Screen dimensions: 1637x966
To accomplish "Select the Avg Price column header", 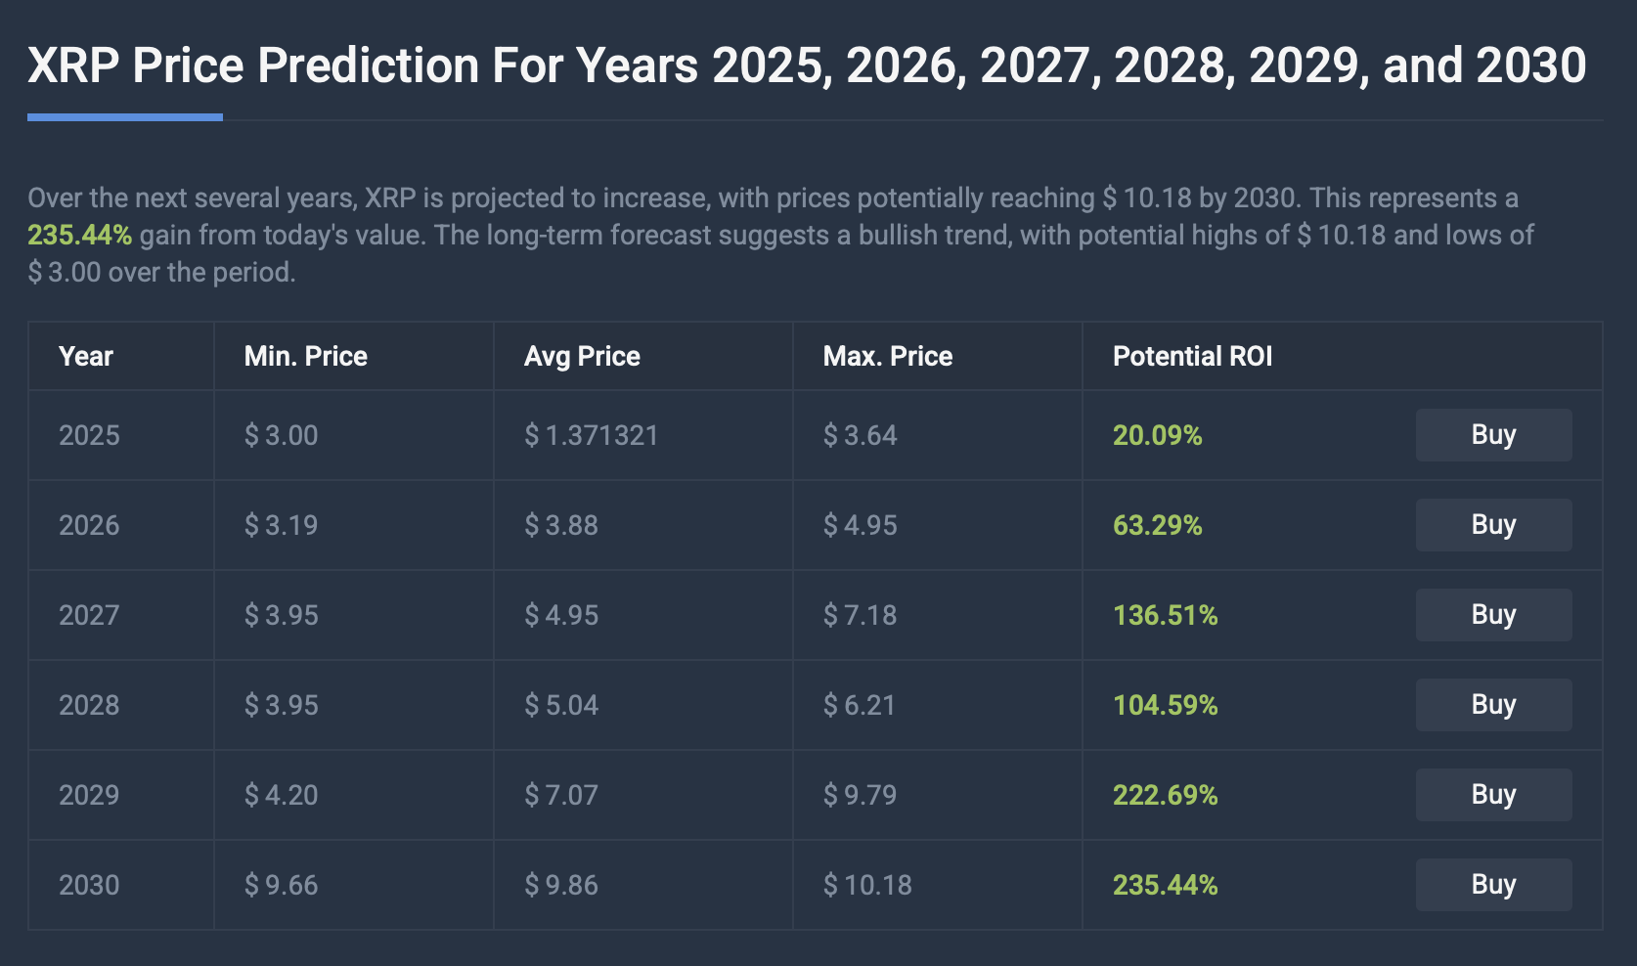I will tap(581, 356).
